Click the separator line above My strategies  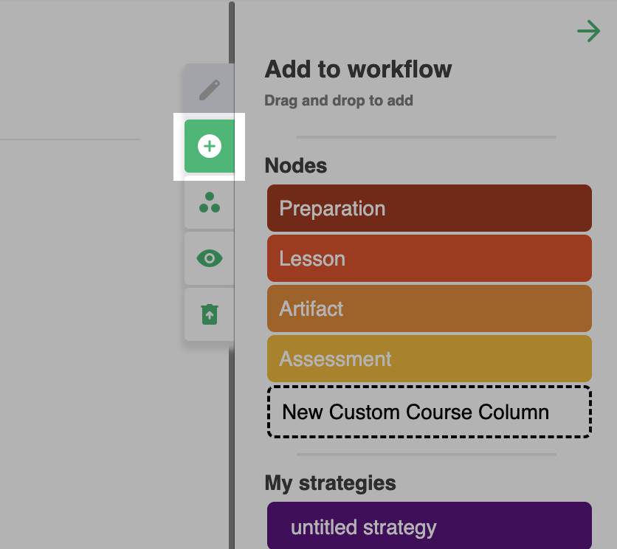pyautogui.click(x=426, y=455)
